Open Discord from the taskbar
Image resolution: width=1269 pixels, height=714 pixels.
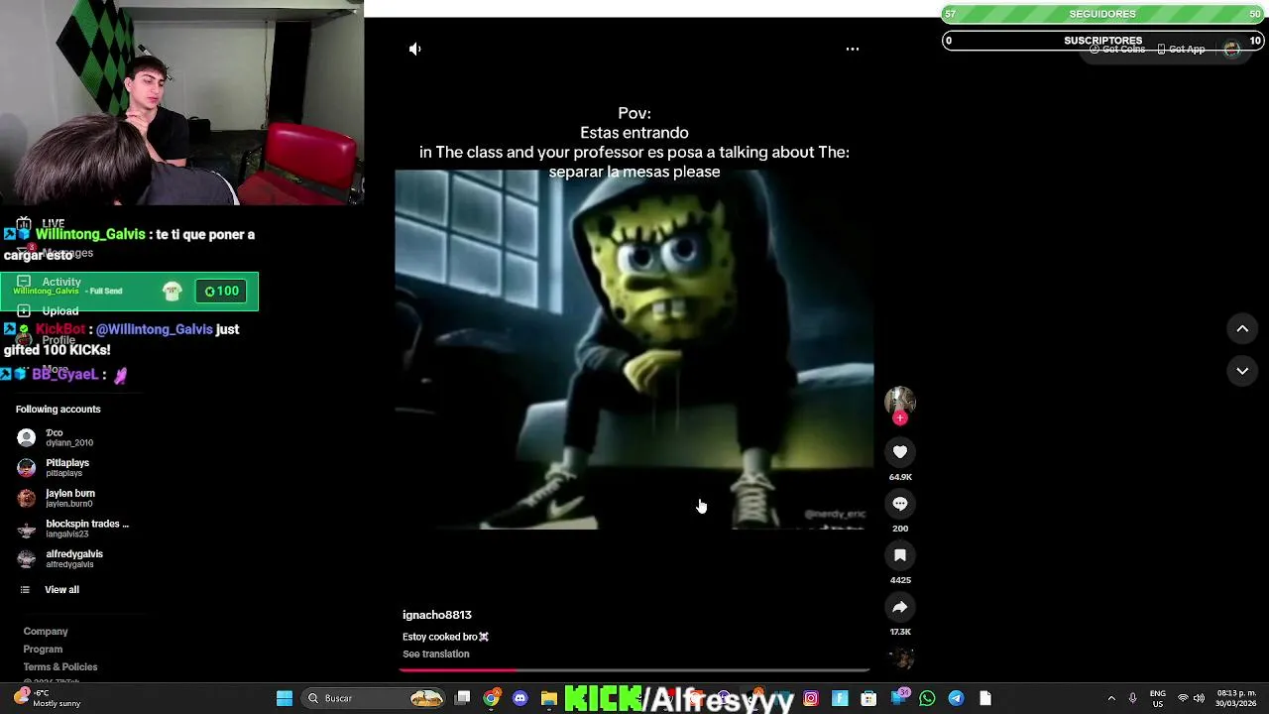[520, 698]
